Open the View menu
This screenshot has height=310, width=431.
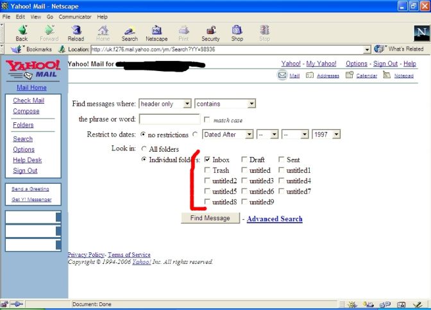(x=36, y=17)
